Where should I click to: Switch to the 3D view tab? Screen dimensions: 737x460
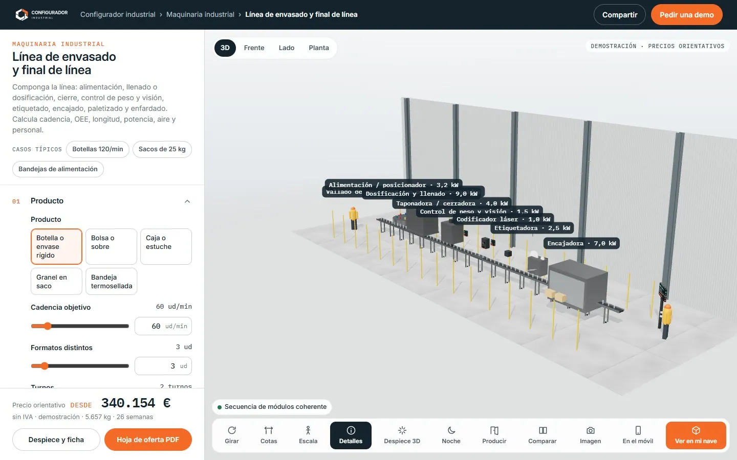pos(225,48)
